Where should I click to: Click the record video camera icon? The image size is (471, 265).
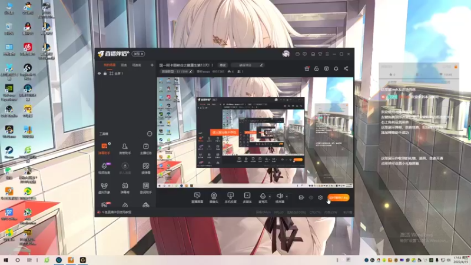tap(301, 197)
